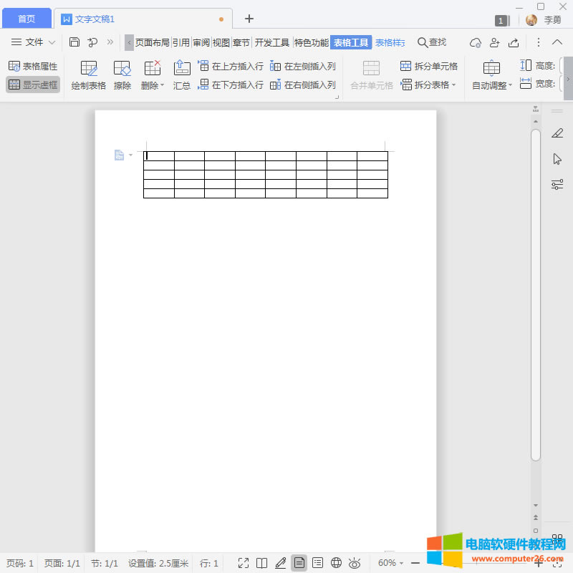Image resolution: width=573 pixels, height=573 pixels.
Task: Open the Split Table (拆分表格) dropdown
Action: [x=429, y=85]
